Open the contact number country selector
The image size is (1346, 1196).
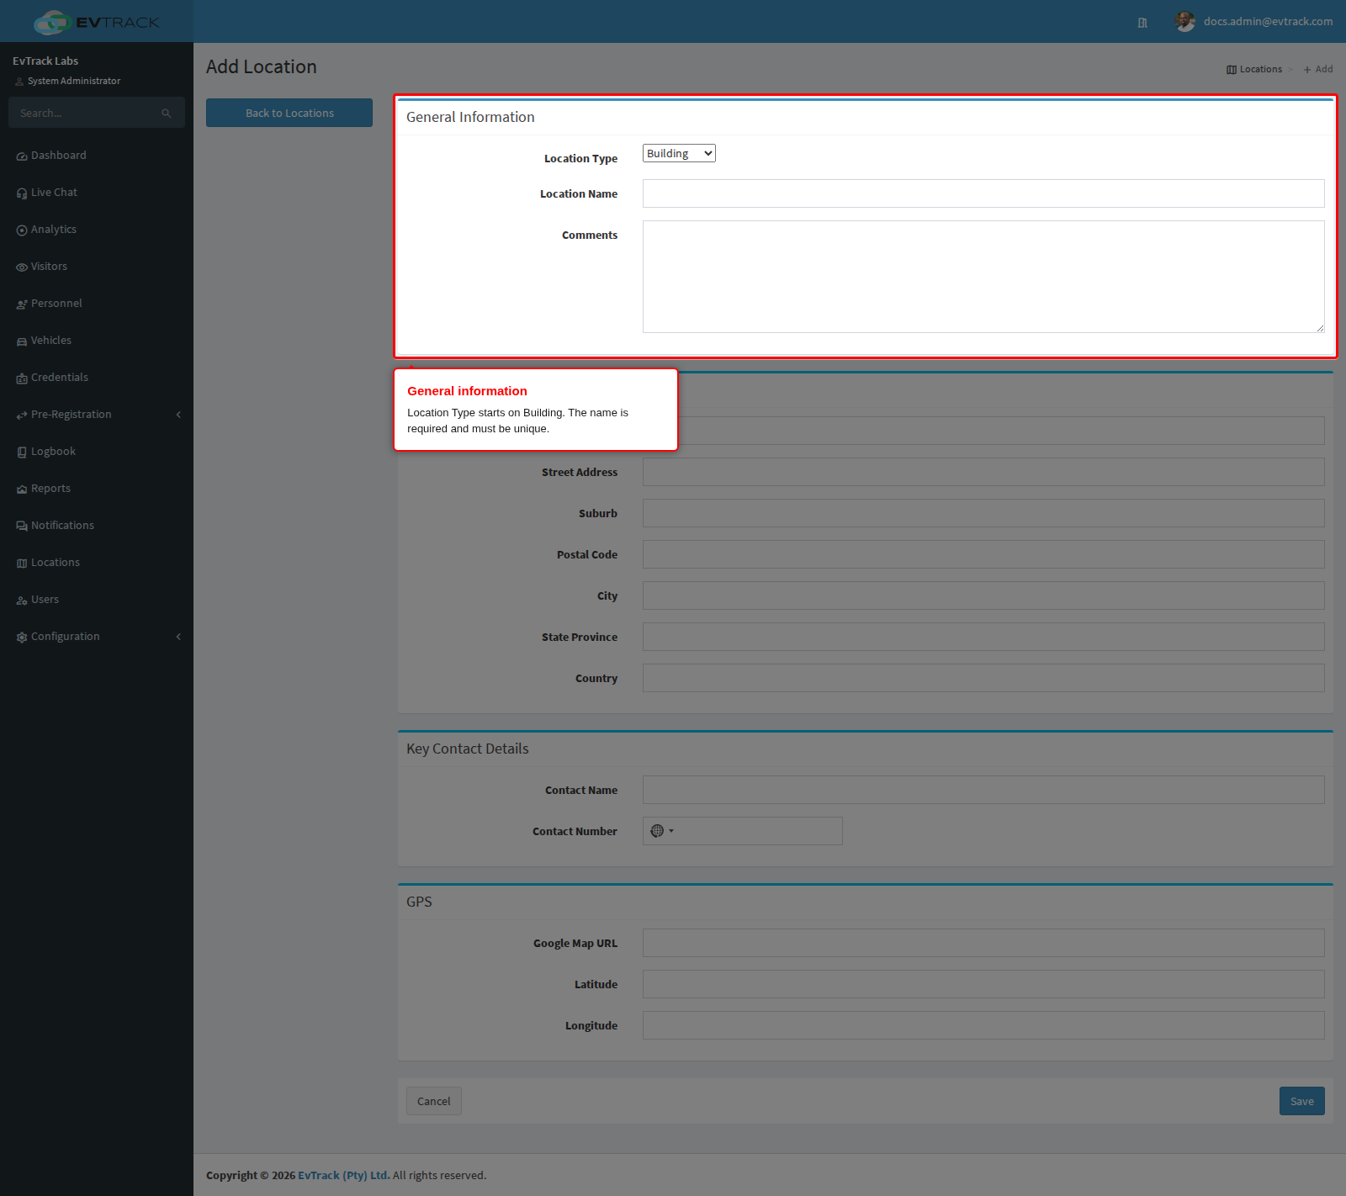(662, 831)
